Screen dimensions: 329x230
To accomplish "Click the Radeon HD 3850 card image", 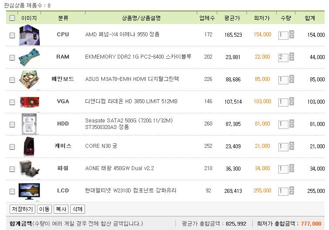I will (x=30, y=101).
